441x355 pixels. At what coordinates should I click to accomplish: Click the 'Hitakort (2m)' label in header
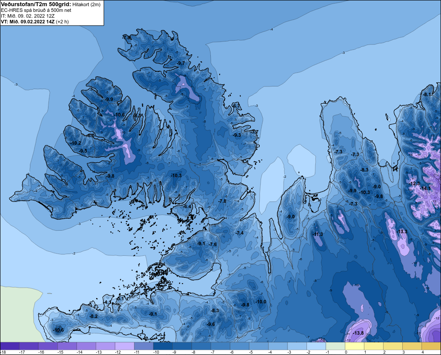click(86, 4)
